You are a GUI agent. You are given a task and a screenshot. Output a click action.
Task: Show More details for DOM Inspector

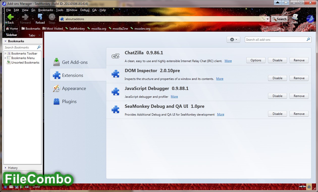coord(220,79)
